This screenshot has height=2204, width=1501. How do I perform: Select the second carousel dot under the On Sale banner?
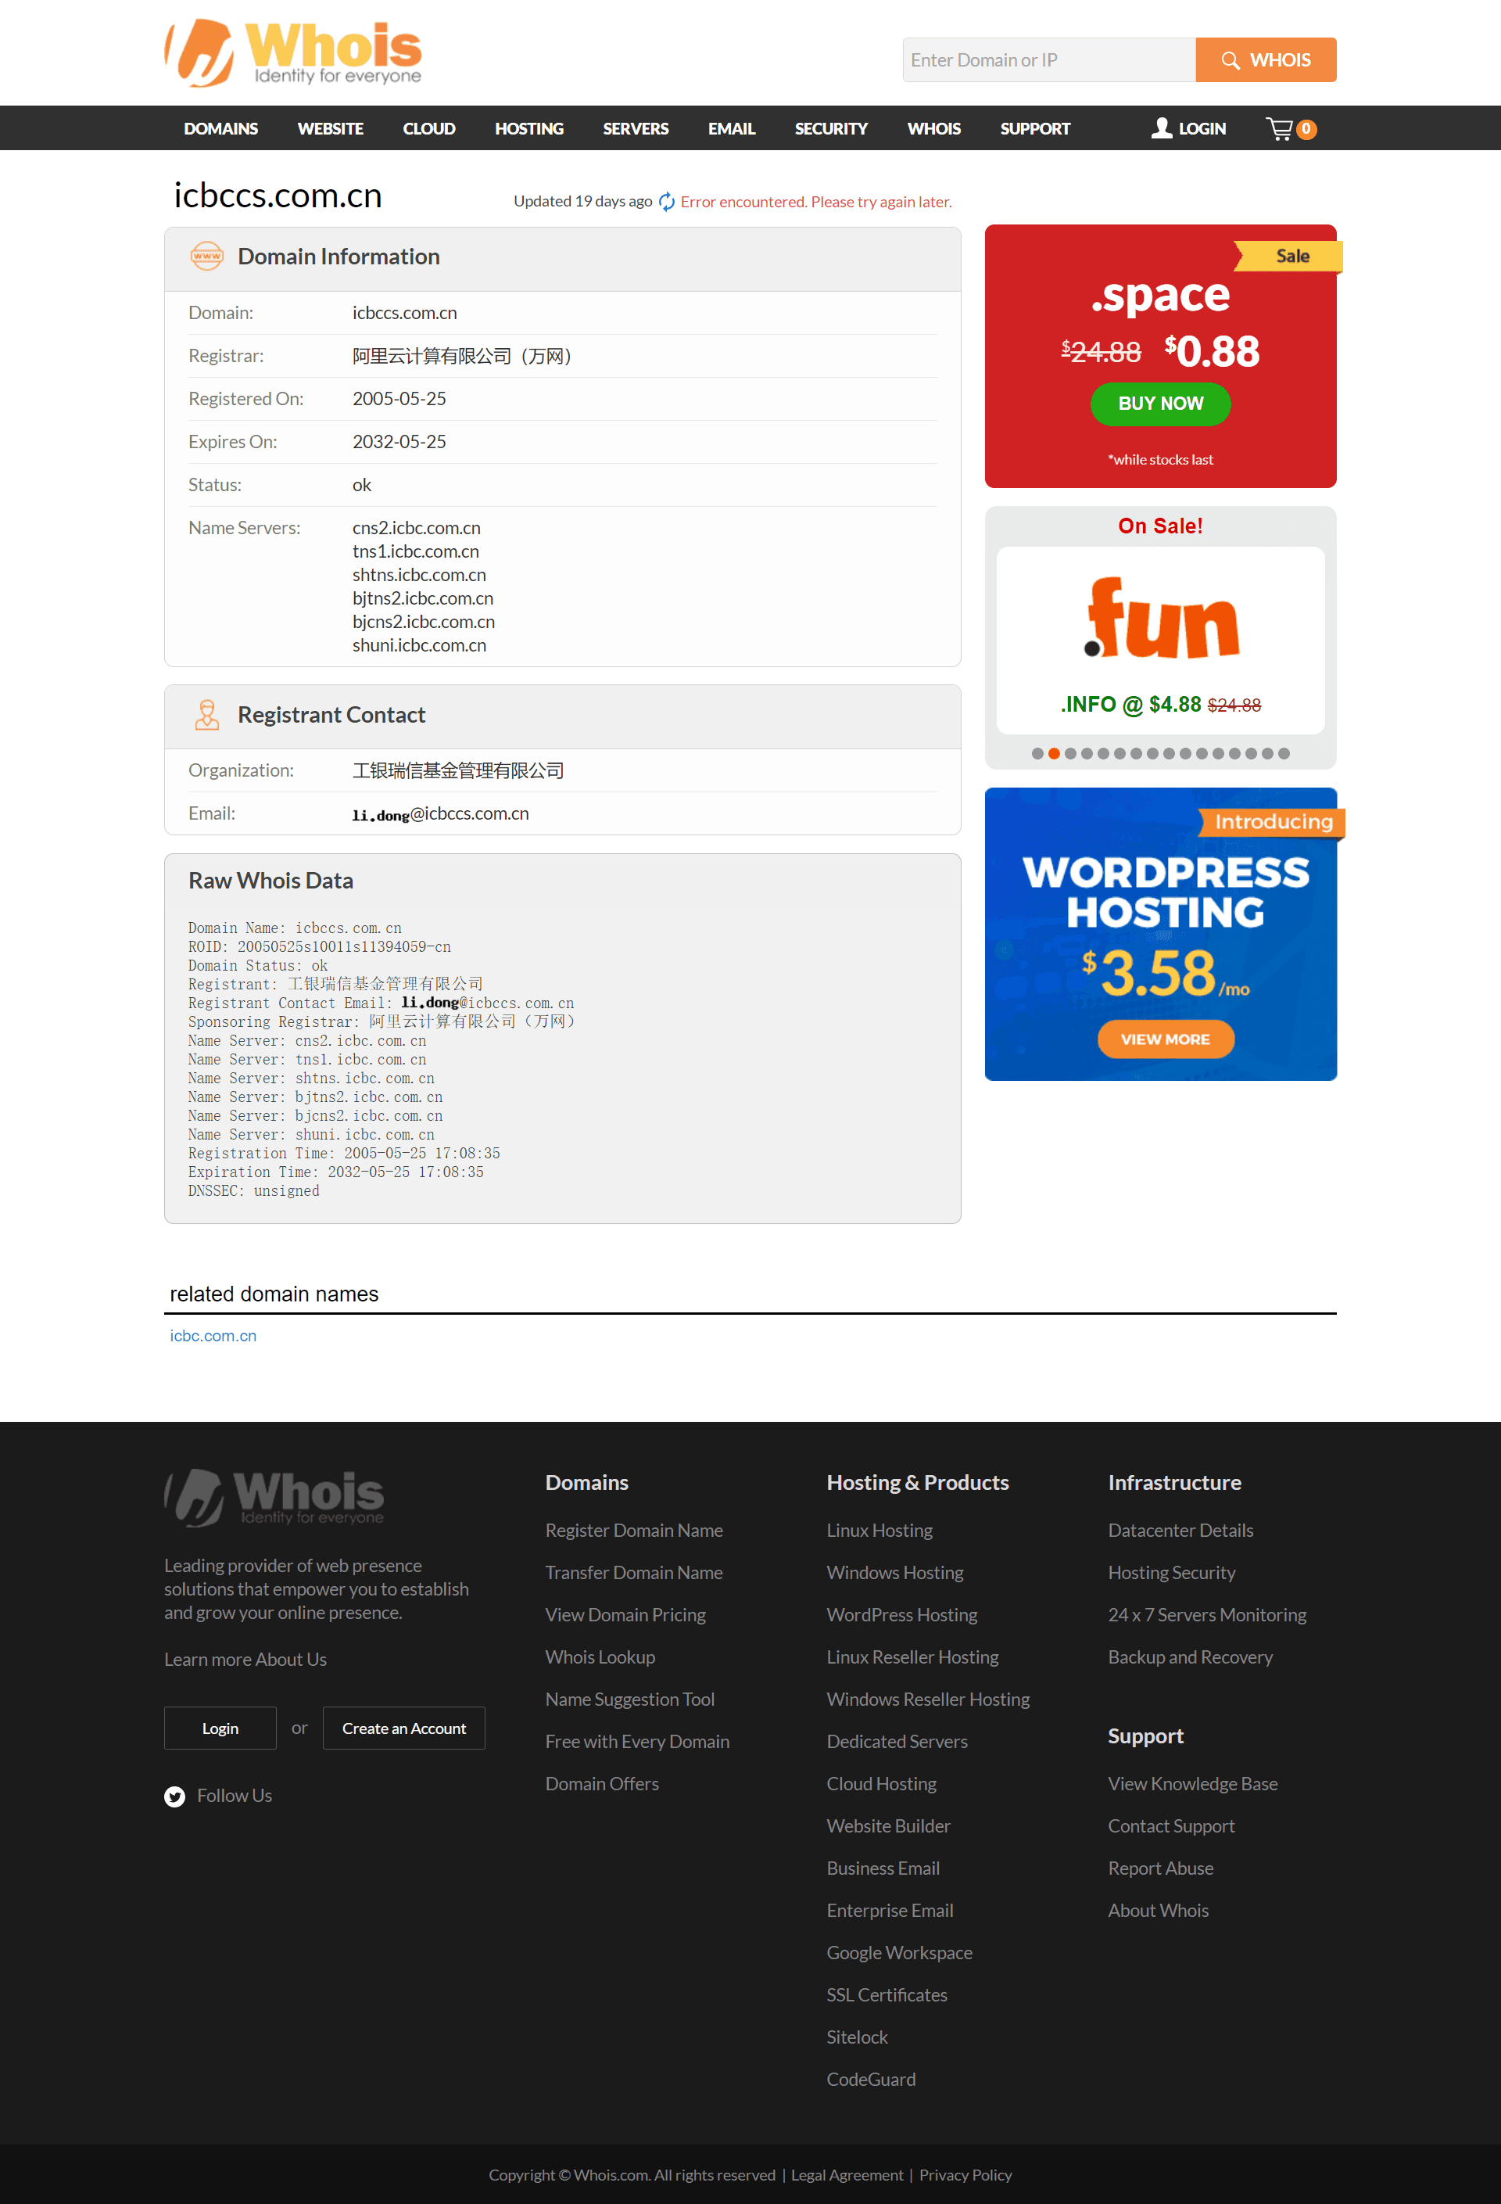coord(1055,754)
